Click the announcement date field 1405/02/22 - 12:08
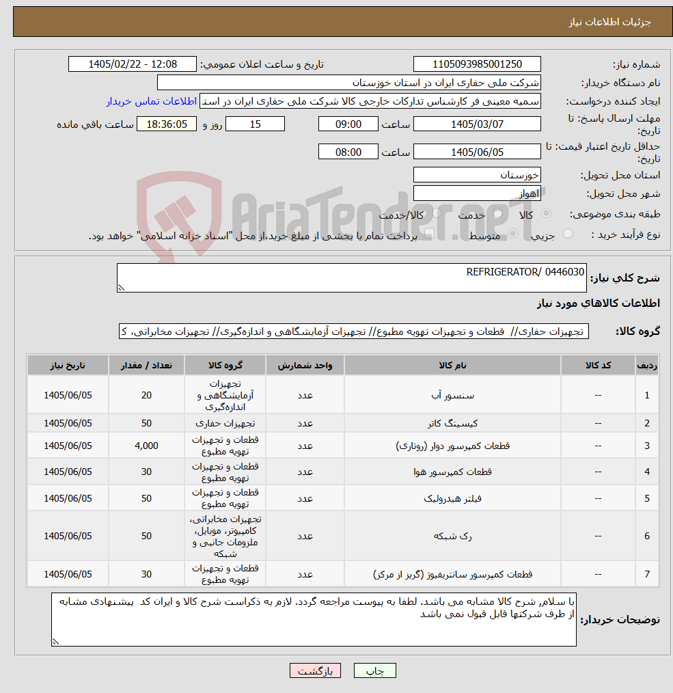Screen dimensions: 673x693 point(132,64)
